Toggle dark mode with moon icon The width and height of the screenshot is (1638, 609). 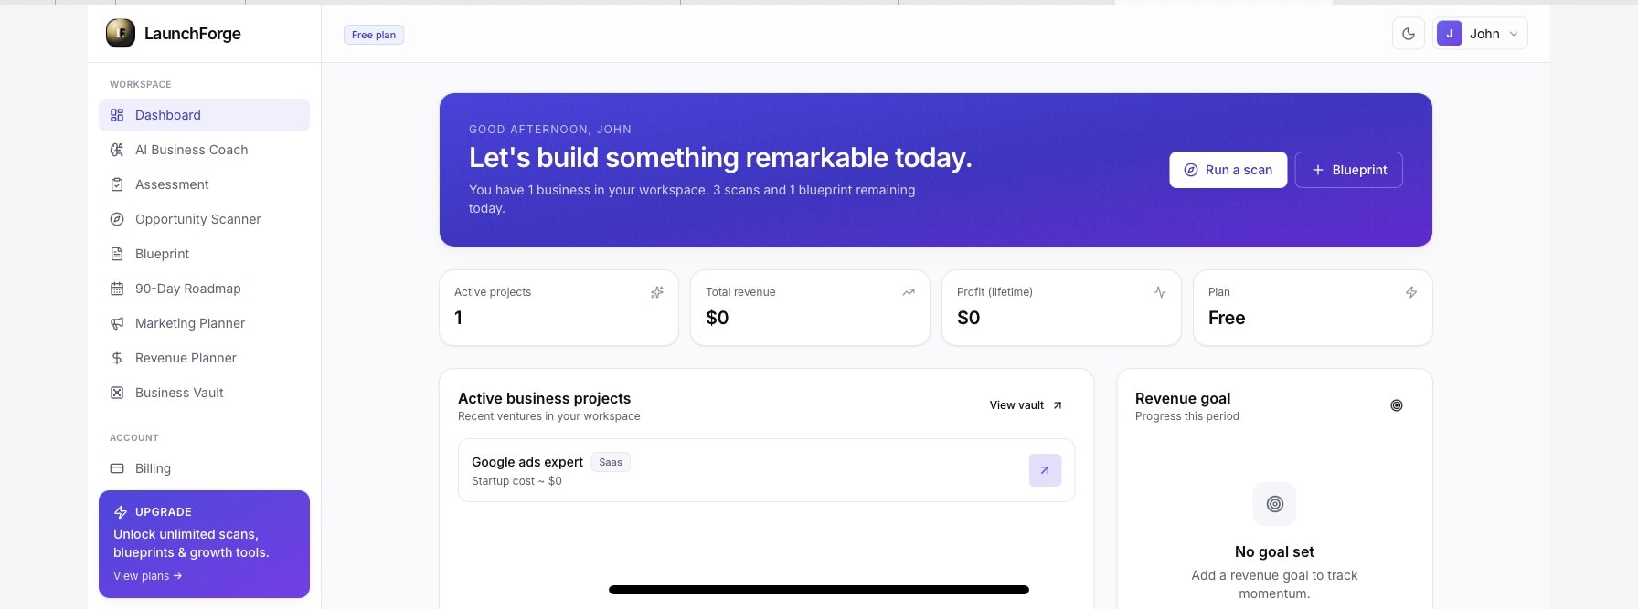(x=1409, y=34)
